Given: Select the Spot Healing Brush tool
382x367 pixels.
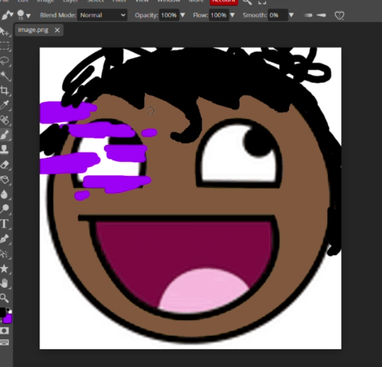Looking at the screenshot, I should [4, 120].
